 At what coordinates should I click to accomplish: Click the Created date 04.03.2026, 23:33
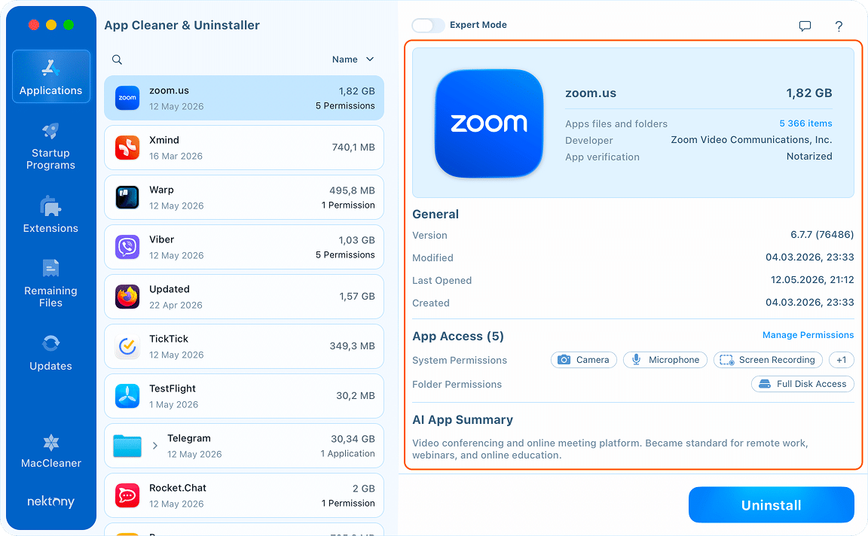point(809,303)
